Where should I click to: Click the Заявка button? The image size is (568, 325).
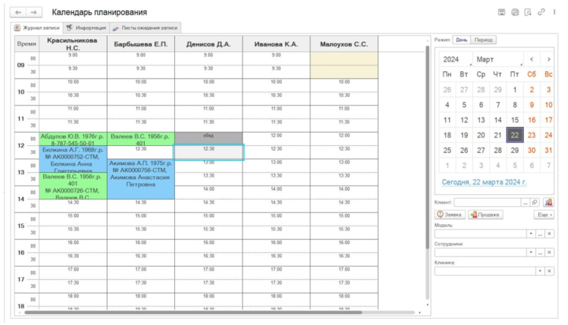click(449, 215)
